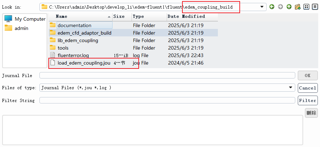Image resolution: width=320 pixels, height=147 pixels.
Task: Click the documentation folder icon
Action: click(53, 25)
